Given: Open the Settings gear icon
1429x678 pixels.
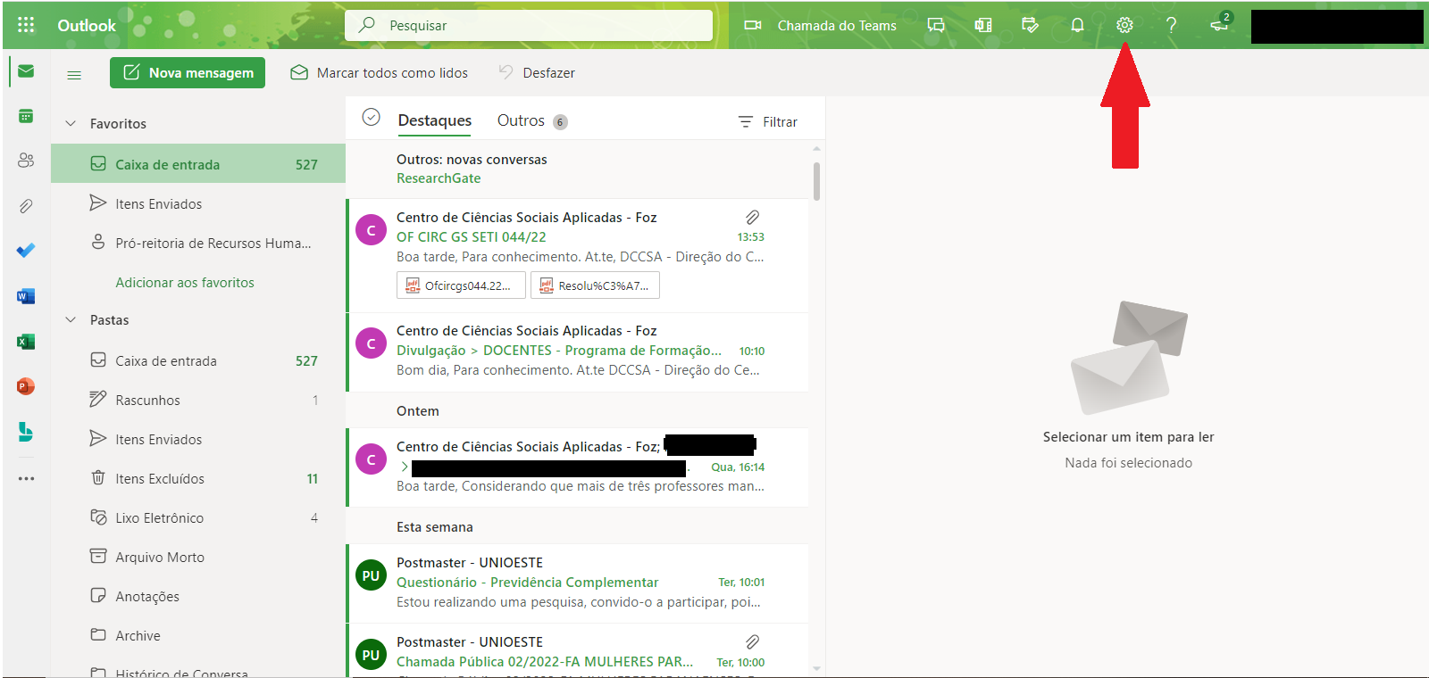Looking at the screenshot, I should [x=1124, y=25].
